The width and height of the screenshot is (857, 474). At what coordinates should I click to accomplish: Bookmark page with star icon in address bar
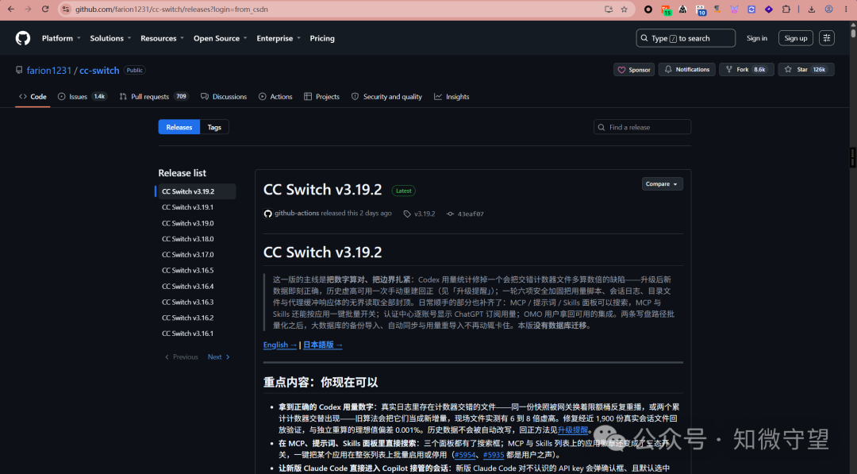[x=624, y=10]
